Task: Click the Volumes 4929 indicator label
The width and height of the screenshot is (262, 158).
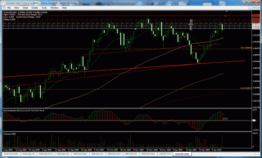Action: pos(10,134)
